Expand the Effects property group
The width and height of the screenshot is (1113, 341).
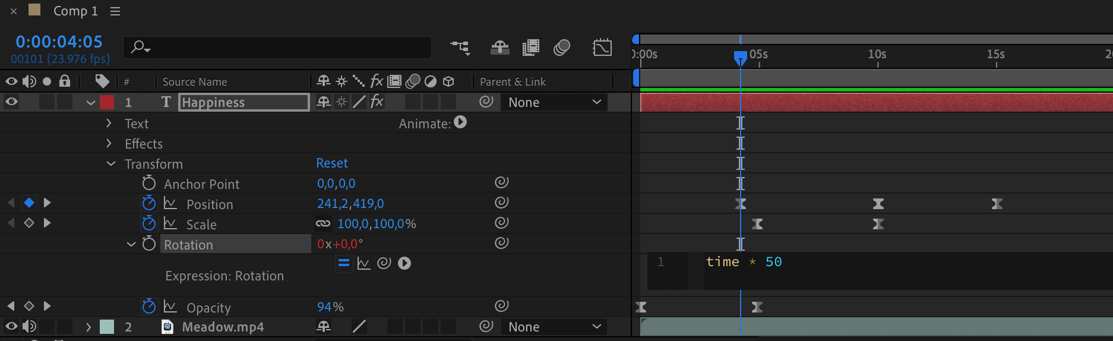(x=109, y=144)
